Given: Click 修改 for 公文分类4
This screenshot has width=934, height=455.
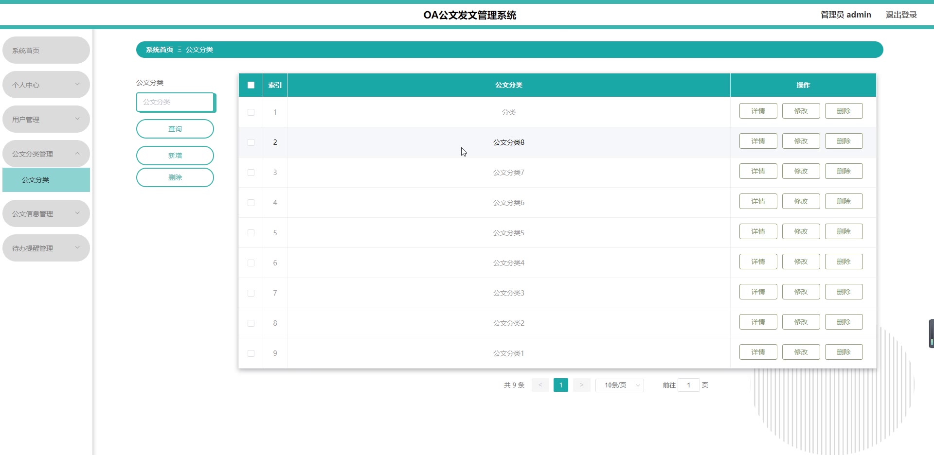Looking at the screenshot, I should coord(801,262).
